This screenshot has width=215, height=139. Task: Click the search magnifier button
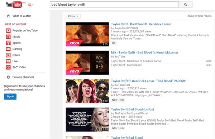click(186, 5)
